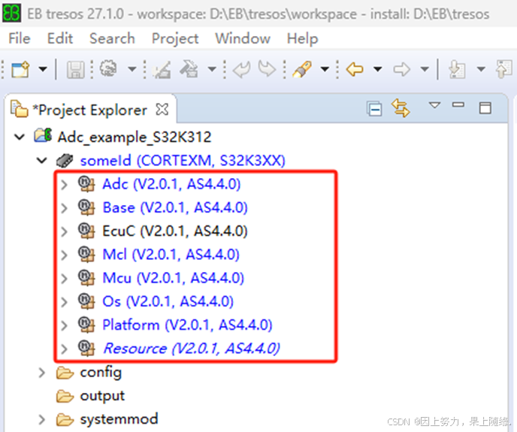Expand the Mcu module node
This screenshot has height=432, width=517.
tap(65, 278)
